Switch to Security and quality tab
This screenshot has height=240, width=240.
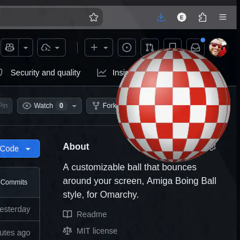[x=45, y=73]
